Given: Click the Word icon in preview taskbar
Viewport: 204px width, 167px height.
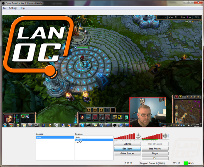Looking at the screenshot, I should coord(121,125).
